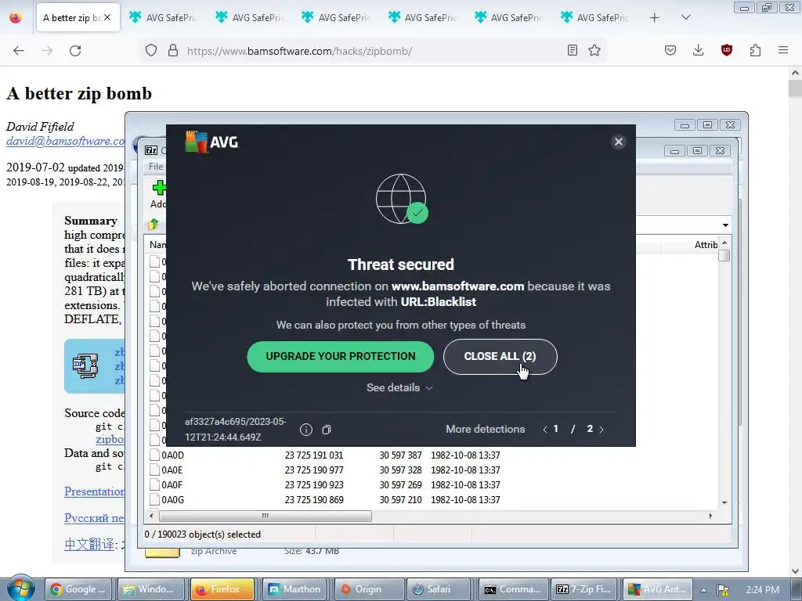Switch to AVG Antivirus in the taskbar
The height and width of the screenshot is (601, 802).
658,589
